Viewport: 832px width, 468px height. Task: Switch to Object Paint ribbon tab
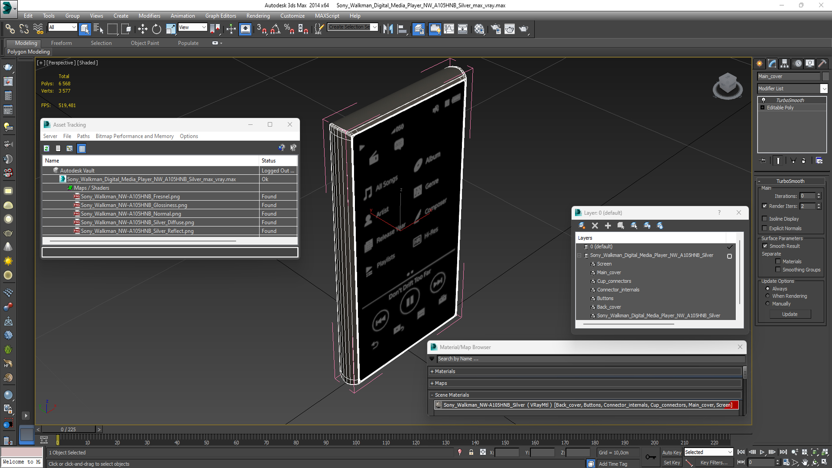[x=145, y=43]
